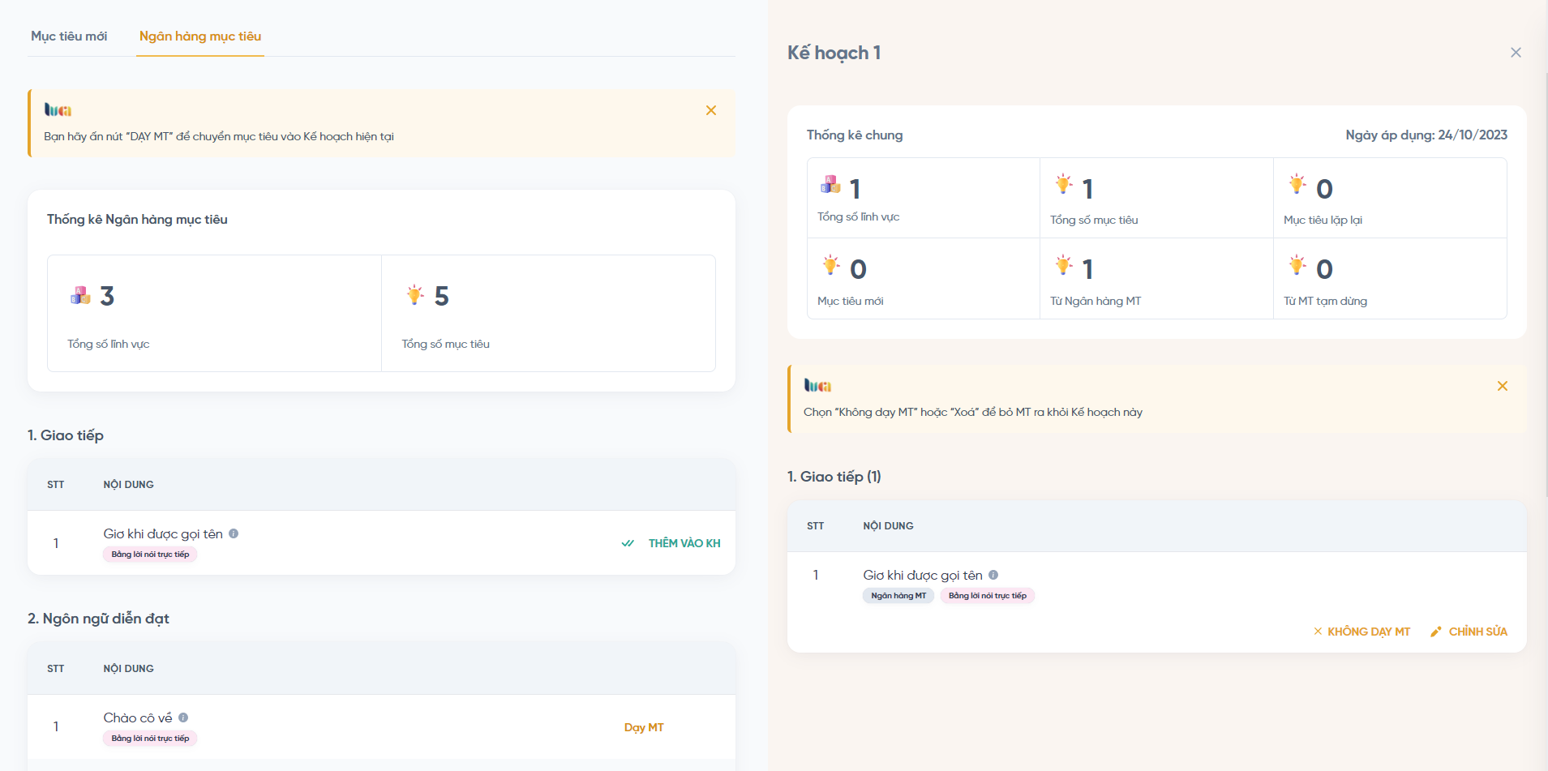Click info icon next to "Chào cô về"
This screenshot has width=1548, height=771.
tap(183, 717)
